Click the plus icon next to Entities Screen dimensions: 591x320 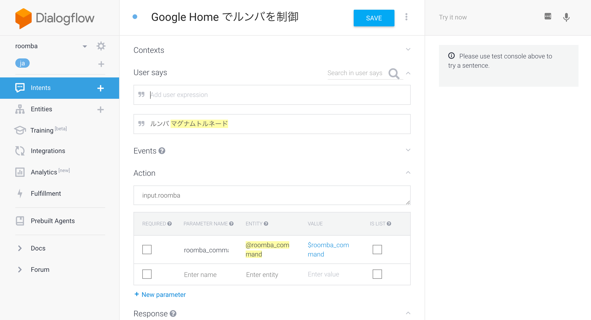click(x=100, y=109)
